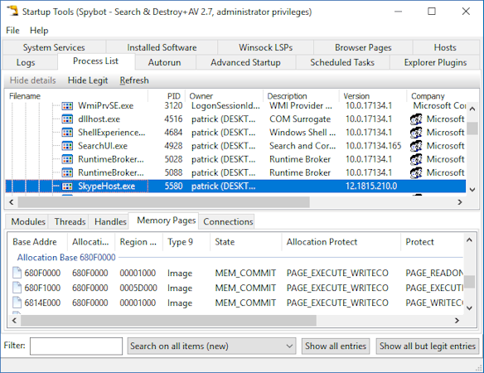
Task: Click page icon of memory row 680F1000
Action: (x=17, y=288)
